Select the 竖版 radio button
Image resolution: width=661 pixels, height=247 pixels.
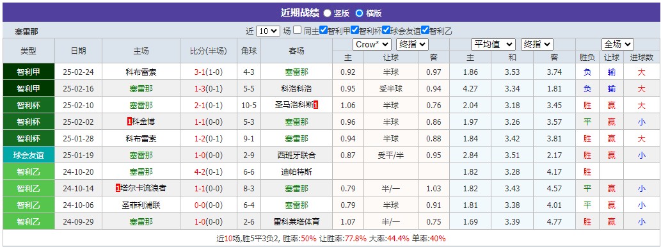(328, 13)
